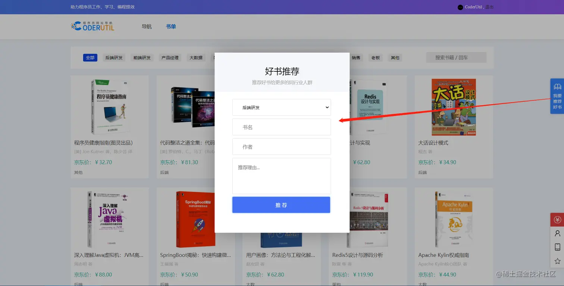The height and width of the screenshot is (286, 564).
Task: Select the 产品经理 category filter
Action: (170, 57)
